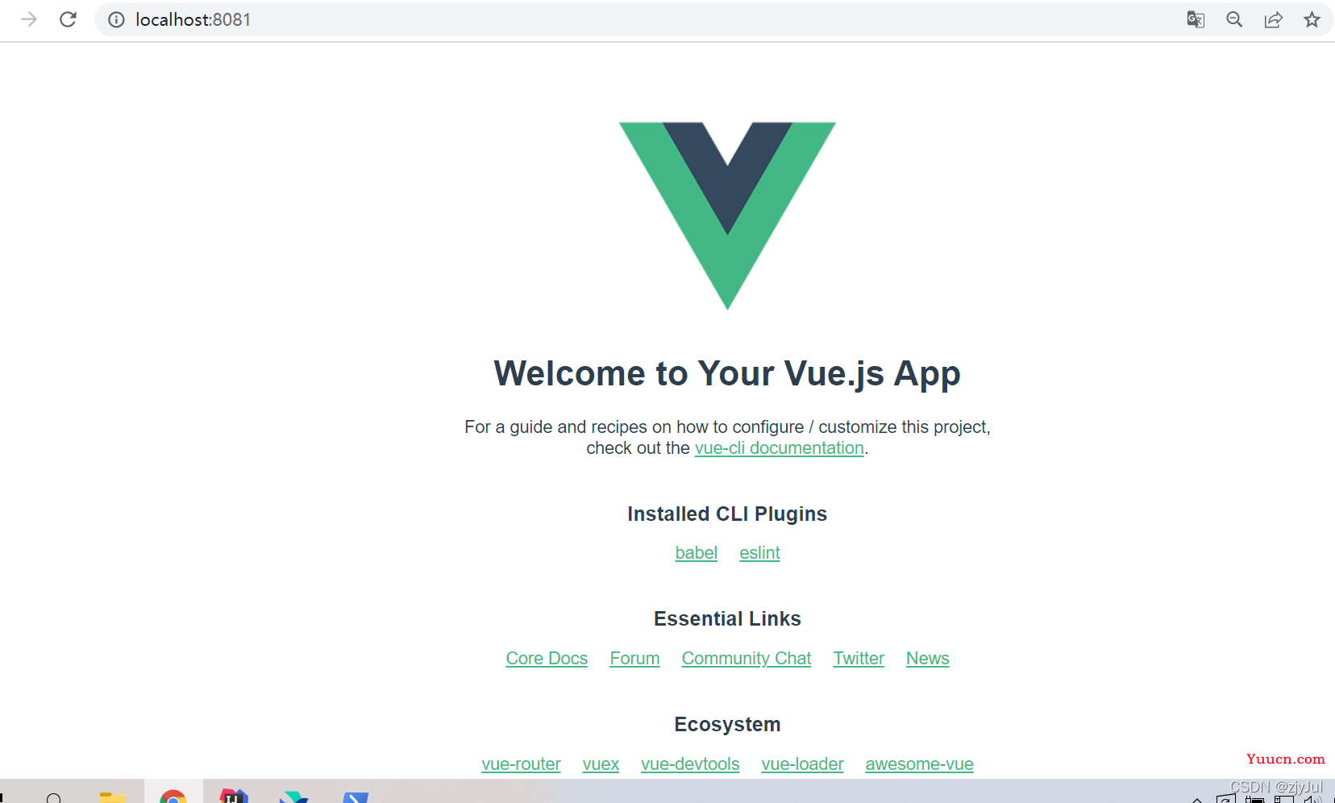Click the forward navigation arrow

pos(29,19)
